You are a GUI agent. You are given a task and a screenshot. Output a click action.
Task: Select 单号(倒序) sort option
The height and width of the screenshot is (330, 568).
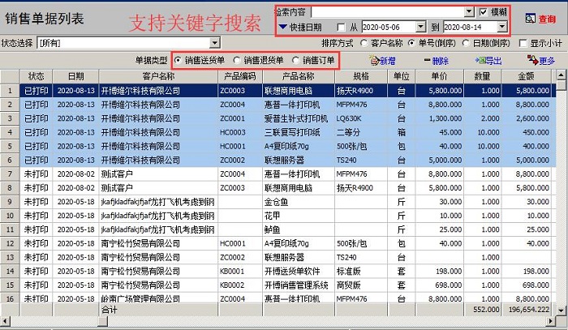pos(411,44)
